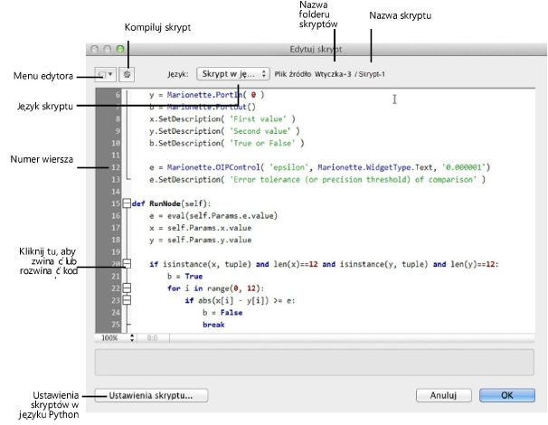Collapse the 'if isinstance' block at line 20

(127, 264)
